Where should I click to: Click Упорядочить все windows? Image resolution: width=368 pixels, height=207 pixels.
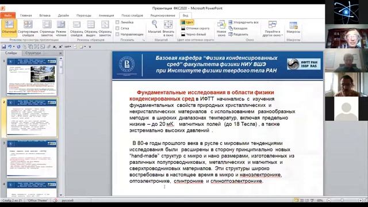pos(243,22)
